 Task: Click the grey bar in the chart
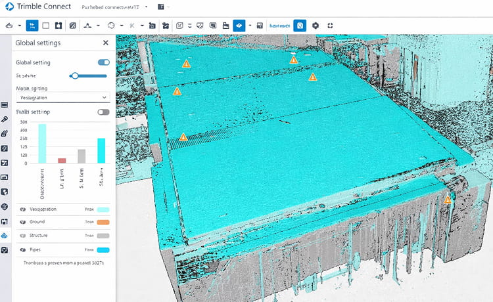click(82, 156)
